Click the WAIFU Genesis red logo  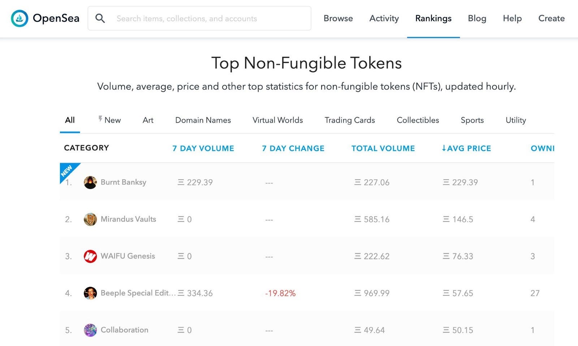click(x=90, y=257)
